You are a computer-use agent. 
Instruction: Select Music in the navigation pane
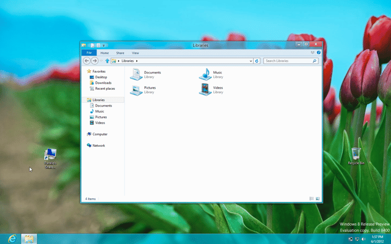click(x=97, y=111)
